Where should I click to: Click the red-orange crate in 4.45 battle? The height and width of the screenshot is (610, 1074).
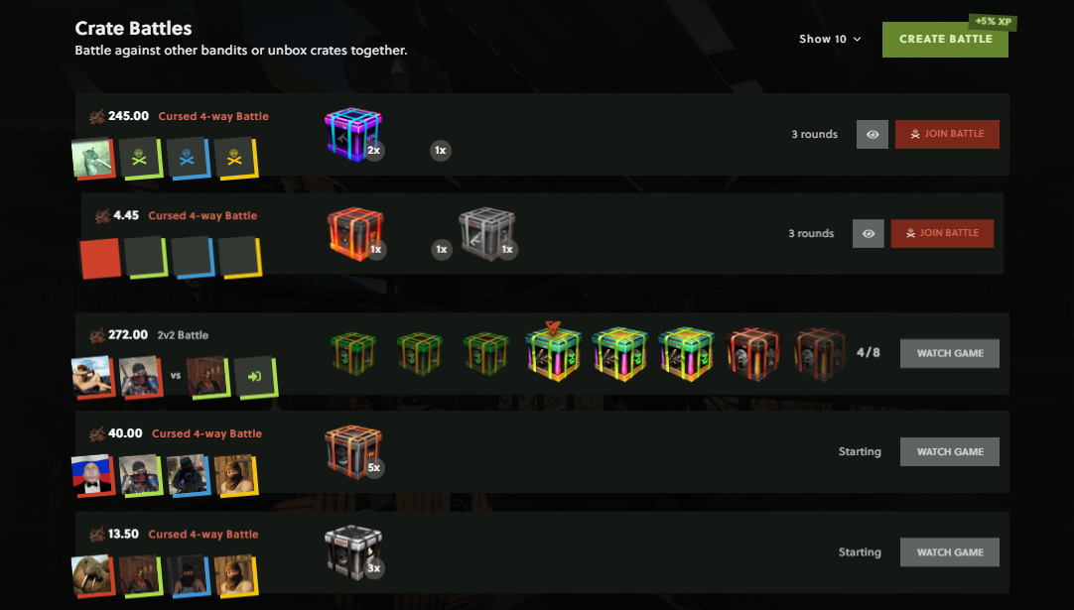point(354,233)
